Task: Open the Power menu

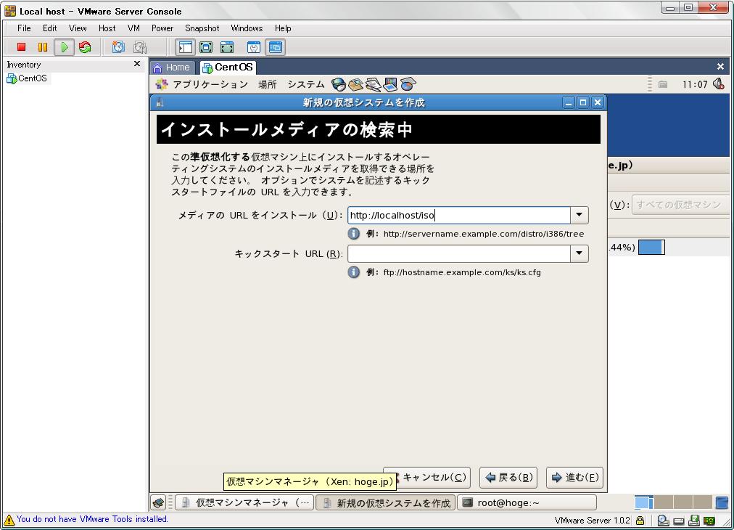Action: [162, 28]
